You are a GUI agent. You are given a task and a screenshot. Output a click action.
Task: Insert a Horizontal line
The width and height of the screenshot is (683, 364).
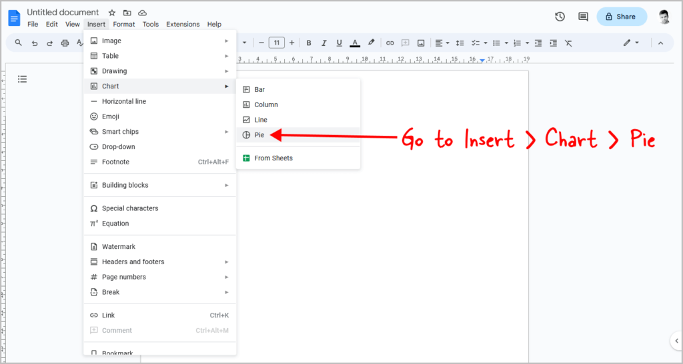(160, 101)
